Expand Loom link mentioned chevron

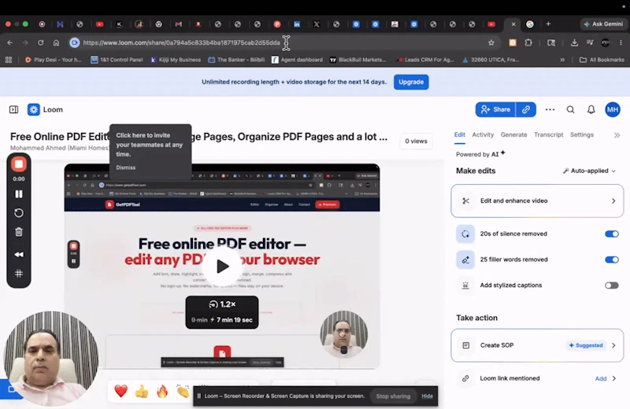(613, 378)
